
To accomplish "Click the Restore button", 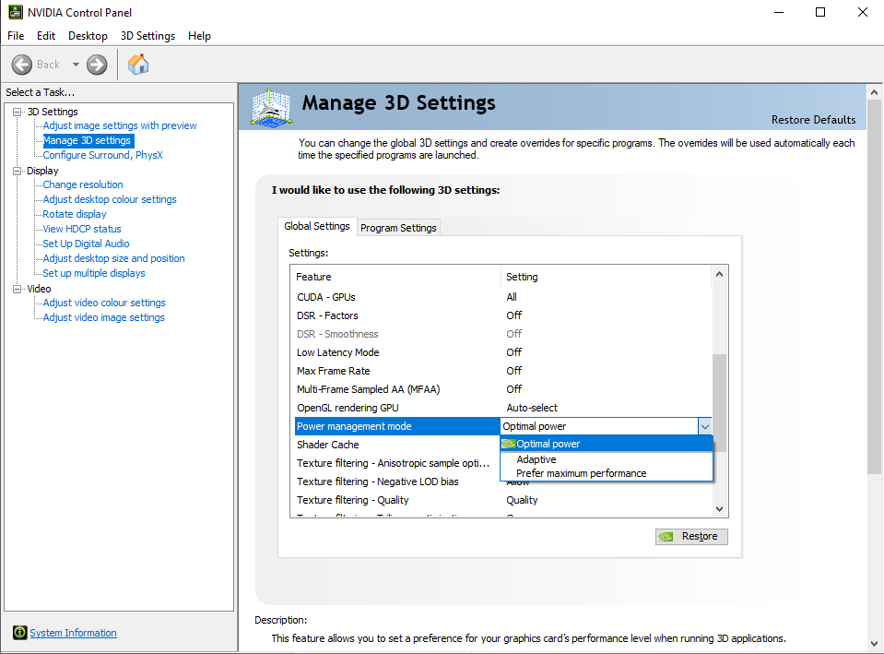I will (691, 536).
